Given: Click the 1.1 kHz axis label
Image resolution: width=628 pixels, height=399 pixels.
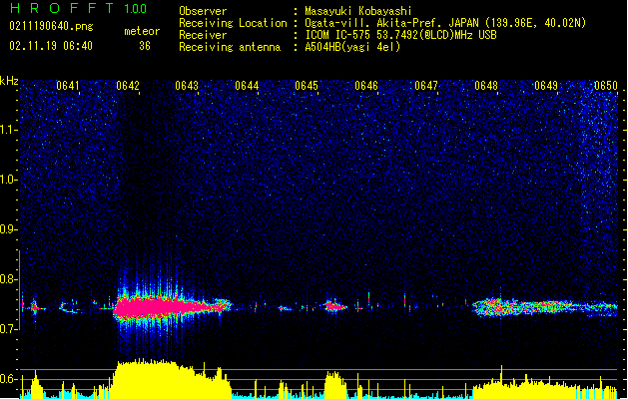Looking at the screenshot, I should tap(9, 130).
